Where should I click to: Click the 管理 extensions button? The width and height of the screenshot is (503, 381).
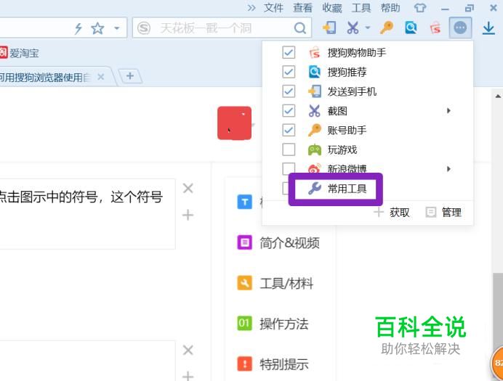coord(443,212)
